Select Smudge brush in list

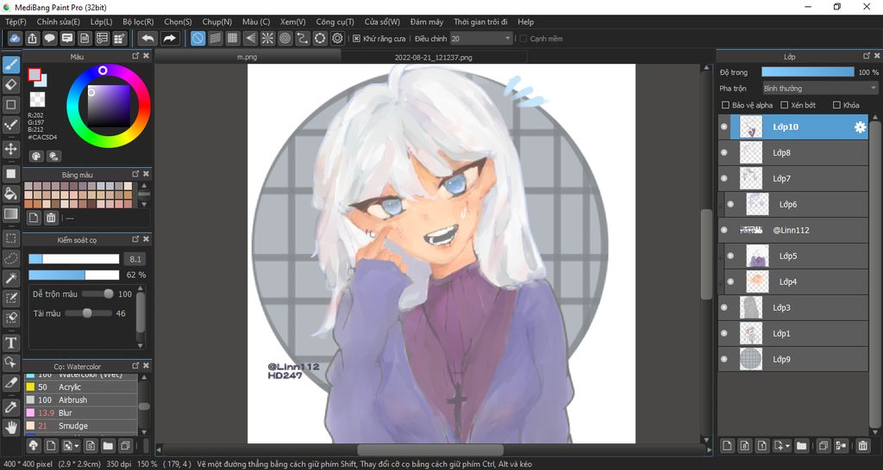(x=80, y=425)
